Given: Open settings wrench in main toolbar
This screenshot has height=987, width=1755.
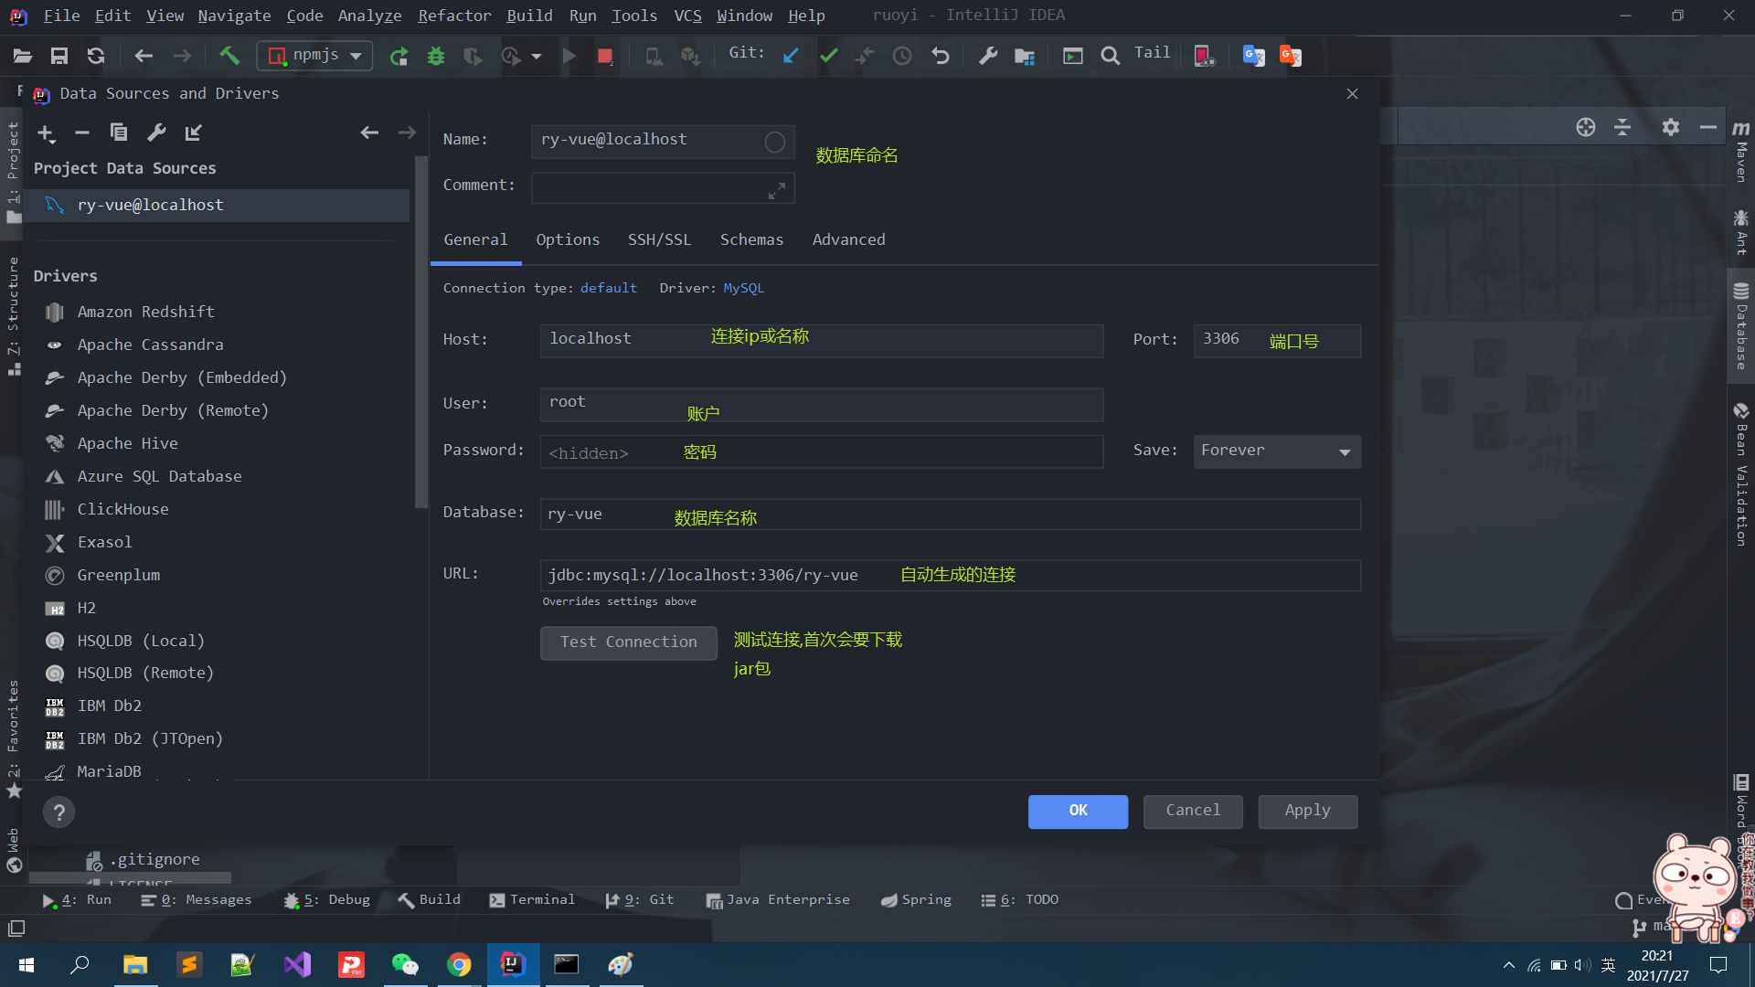Looking at the screenshot, I should click(x=988, y=57).
